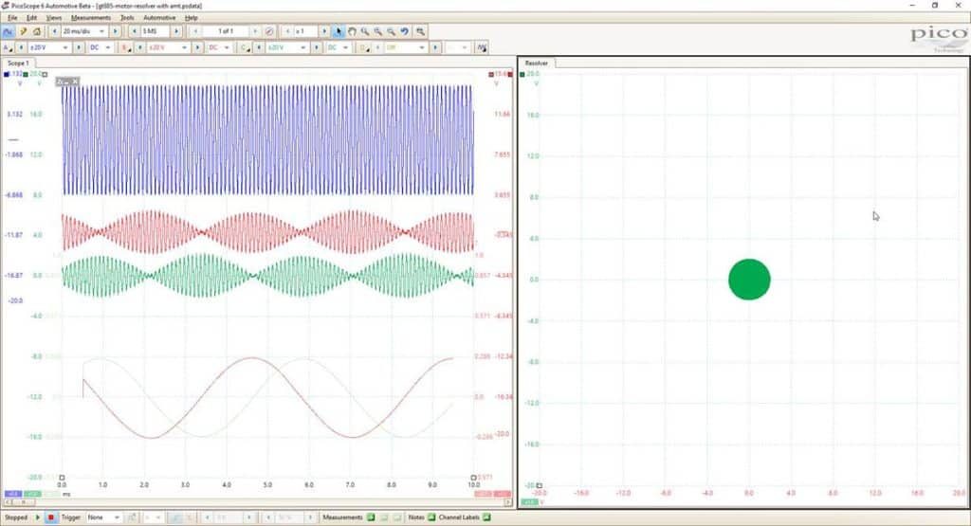Increase the timebase with right arrow
The height and width of the screenshot is (526, 971).
(x=115, y=31)
